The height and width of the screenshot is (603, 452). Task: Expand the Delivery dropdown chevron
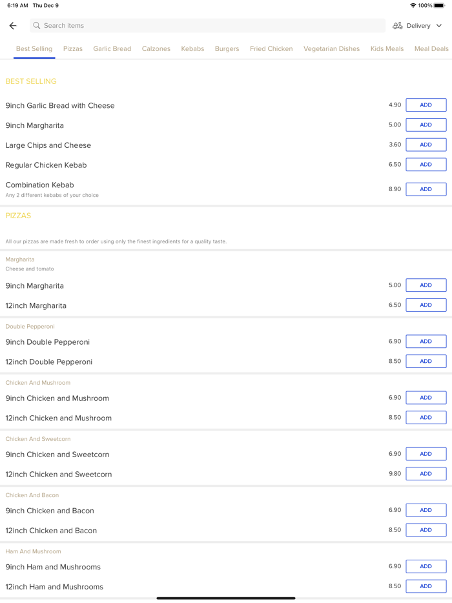(439, 26)
